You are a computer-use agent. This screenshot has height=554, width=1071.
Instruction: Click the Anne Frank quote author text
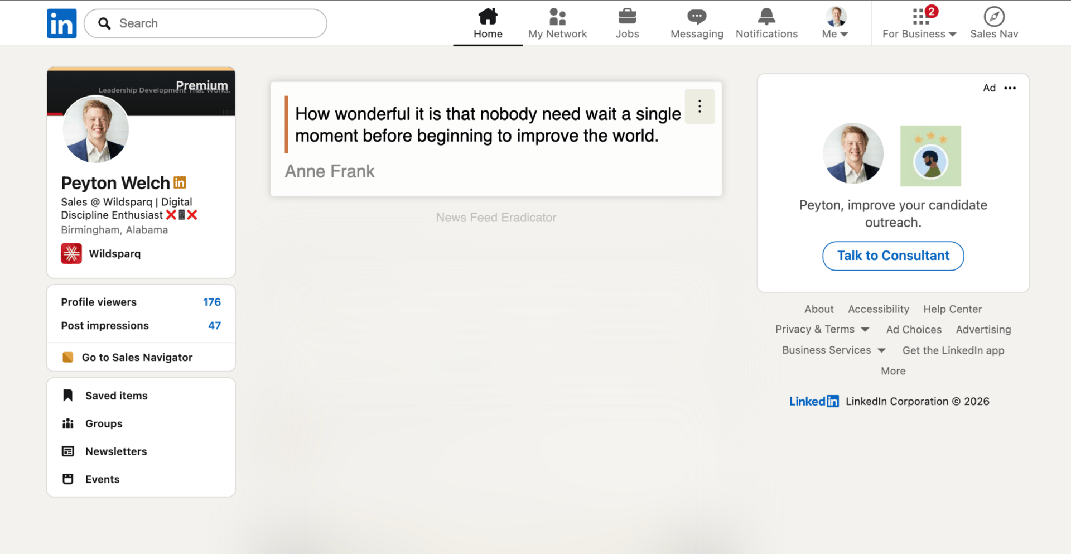[x=330, y=171]
